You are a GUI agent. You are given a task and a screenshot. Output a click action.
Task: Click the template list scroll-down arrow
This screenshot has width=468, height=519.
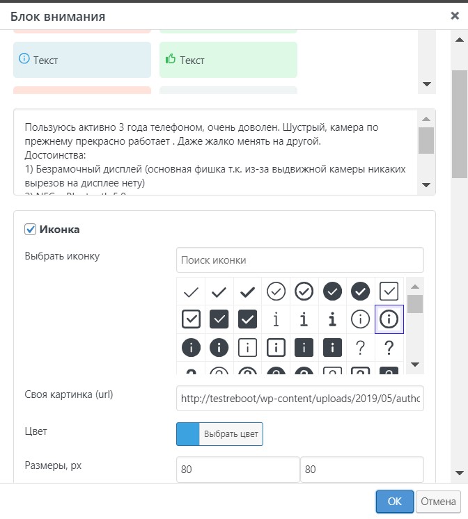pyautogui.click(x=427, y=84)
